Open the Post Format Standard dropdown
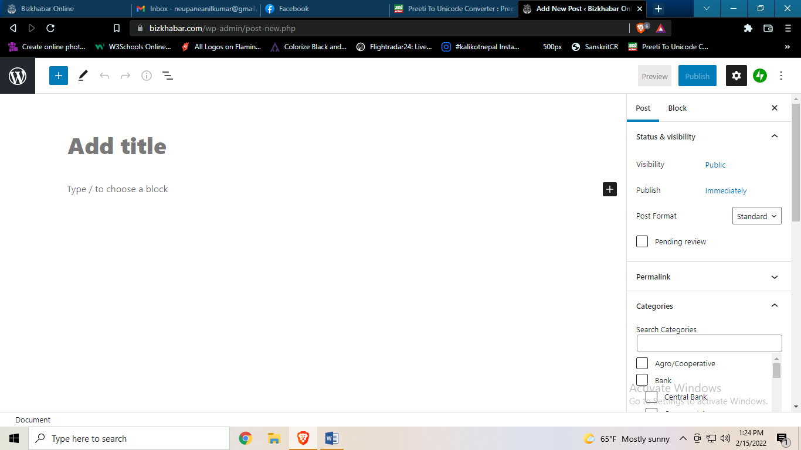The height and width of the screenshot is (450, 801). click(x=757, y=216)
